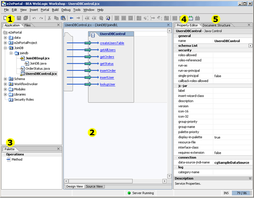
Task: Open the Tools menu
Action: point(77,10)
